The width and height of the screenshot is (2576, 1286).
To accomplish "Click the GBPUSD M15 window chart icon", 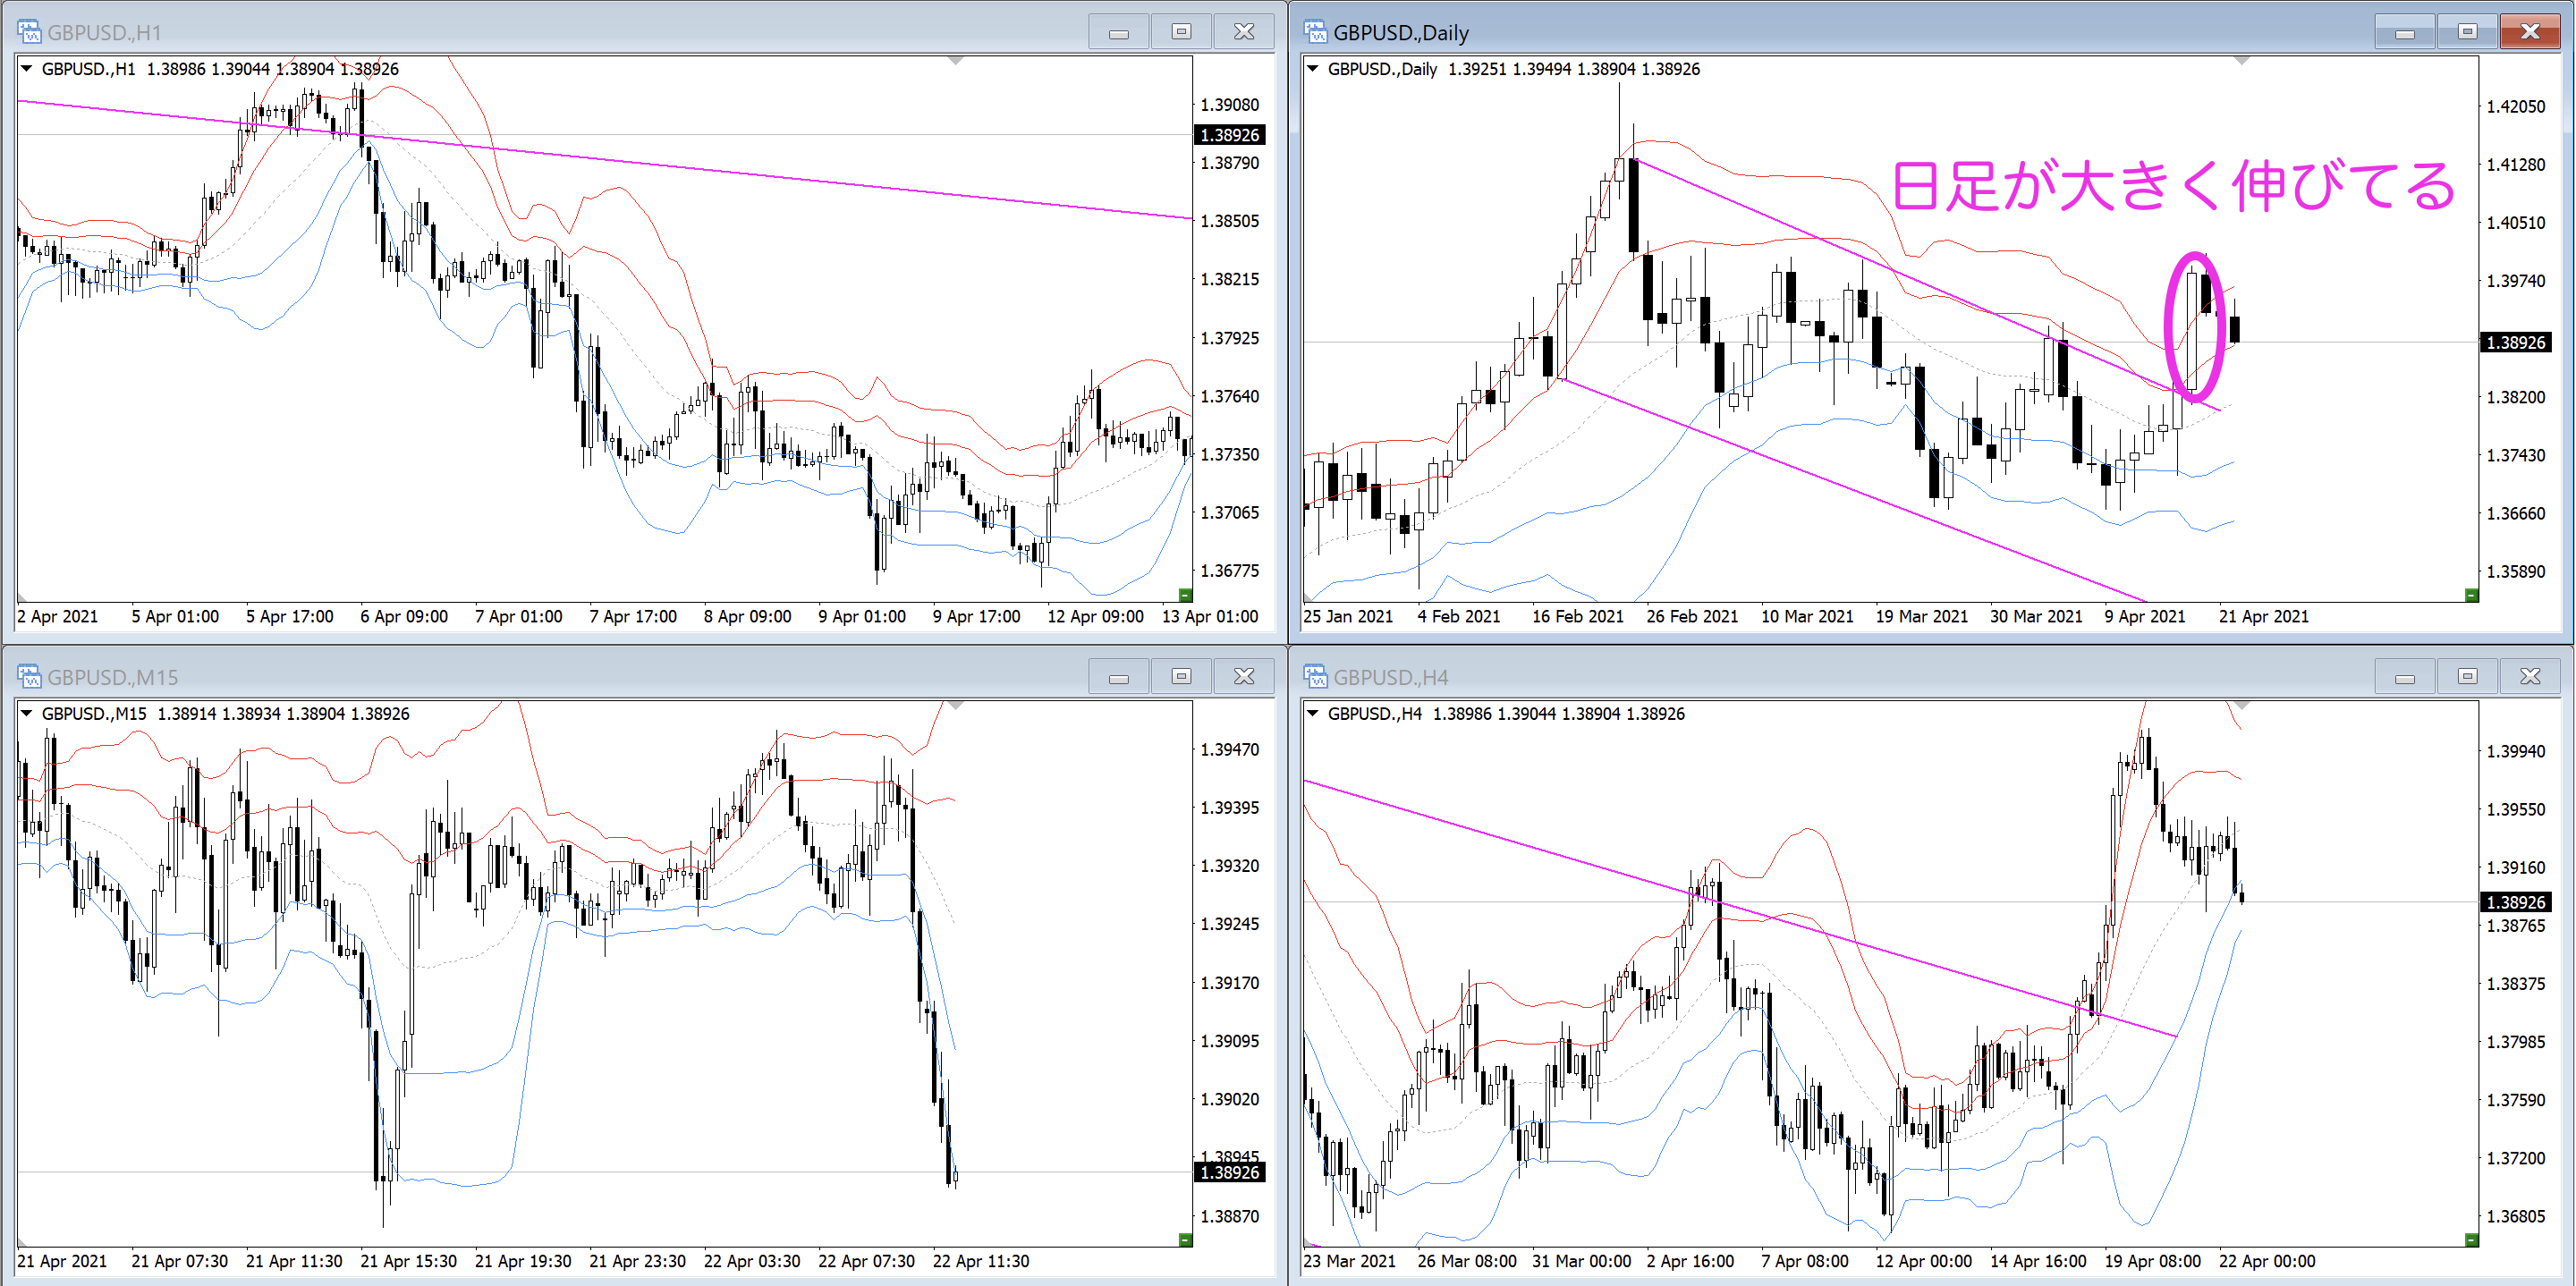I will pyautogui.click(x=29, y=677).
